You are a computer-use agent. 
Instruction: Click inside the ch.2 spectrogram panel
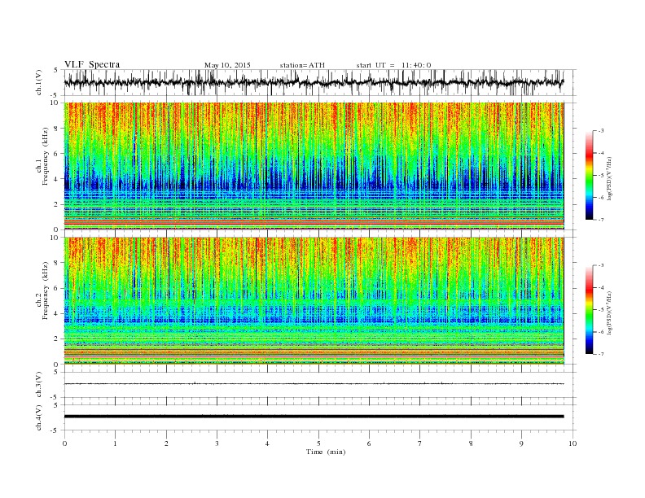(x=314, y=301)
